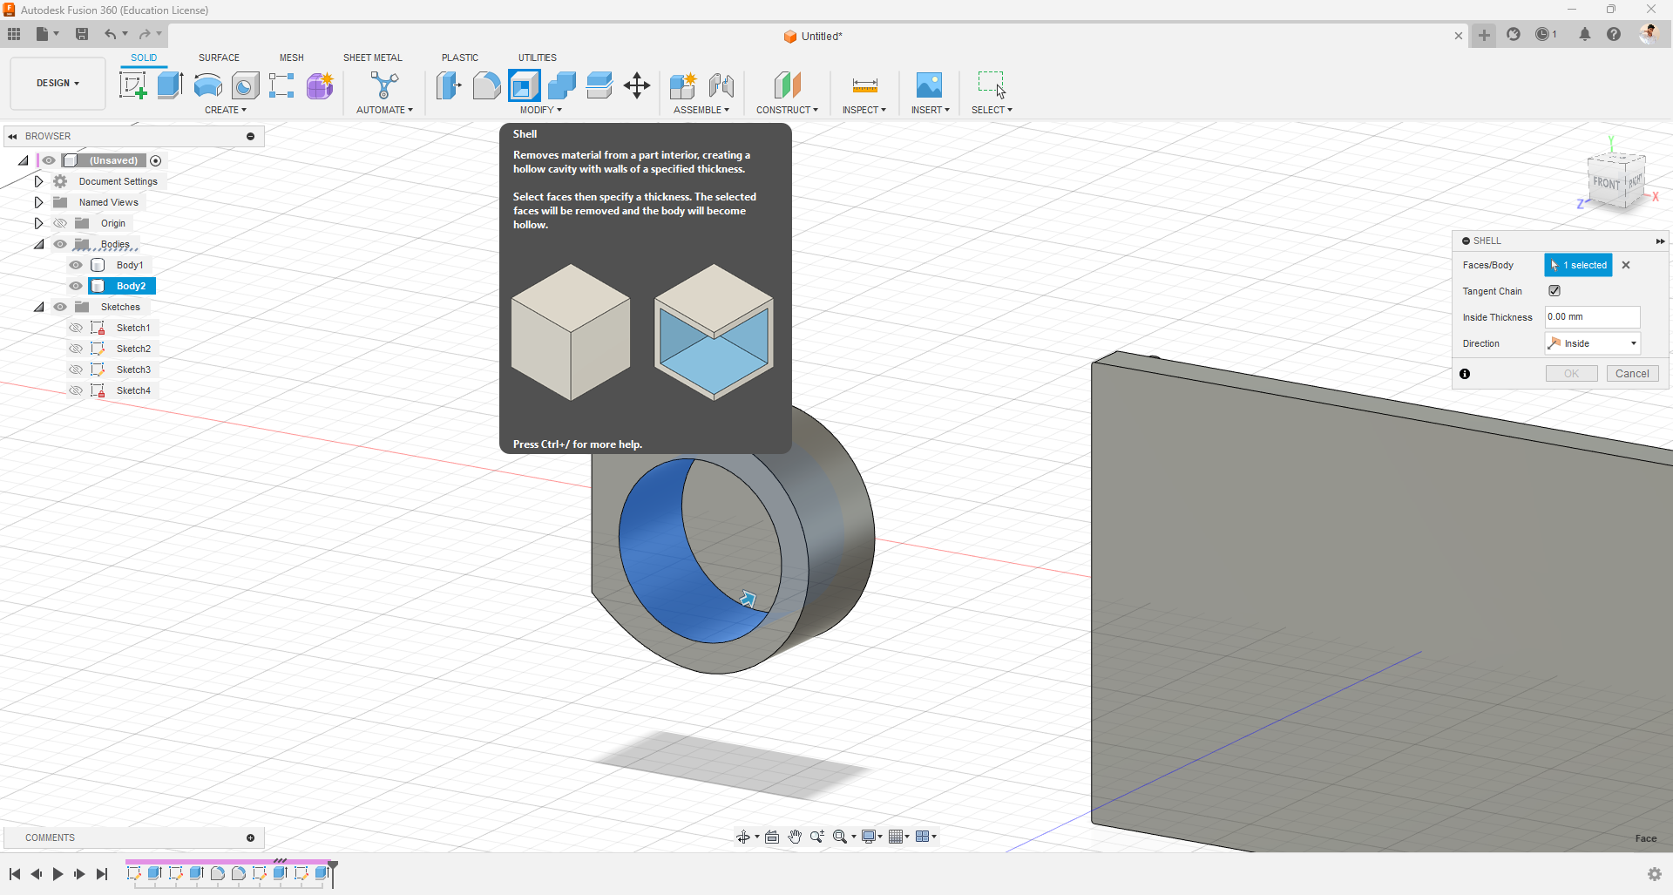Click the Combine tool icon
The height and width of the screenshot is (895, 1673).
point(562,85)
